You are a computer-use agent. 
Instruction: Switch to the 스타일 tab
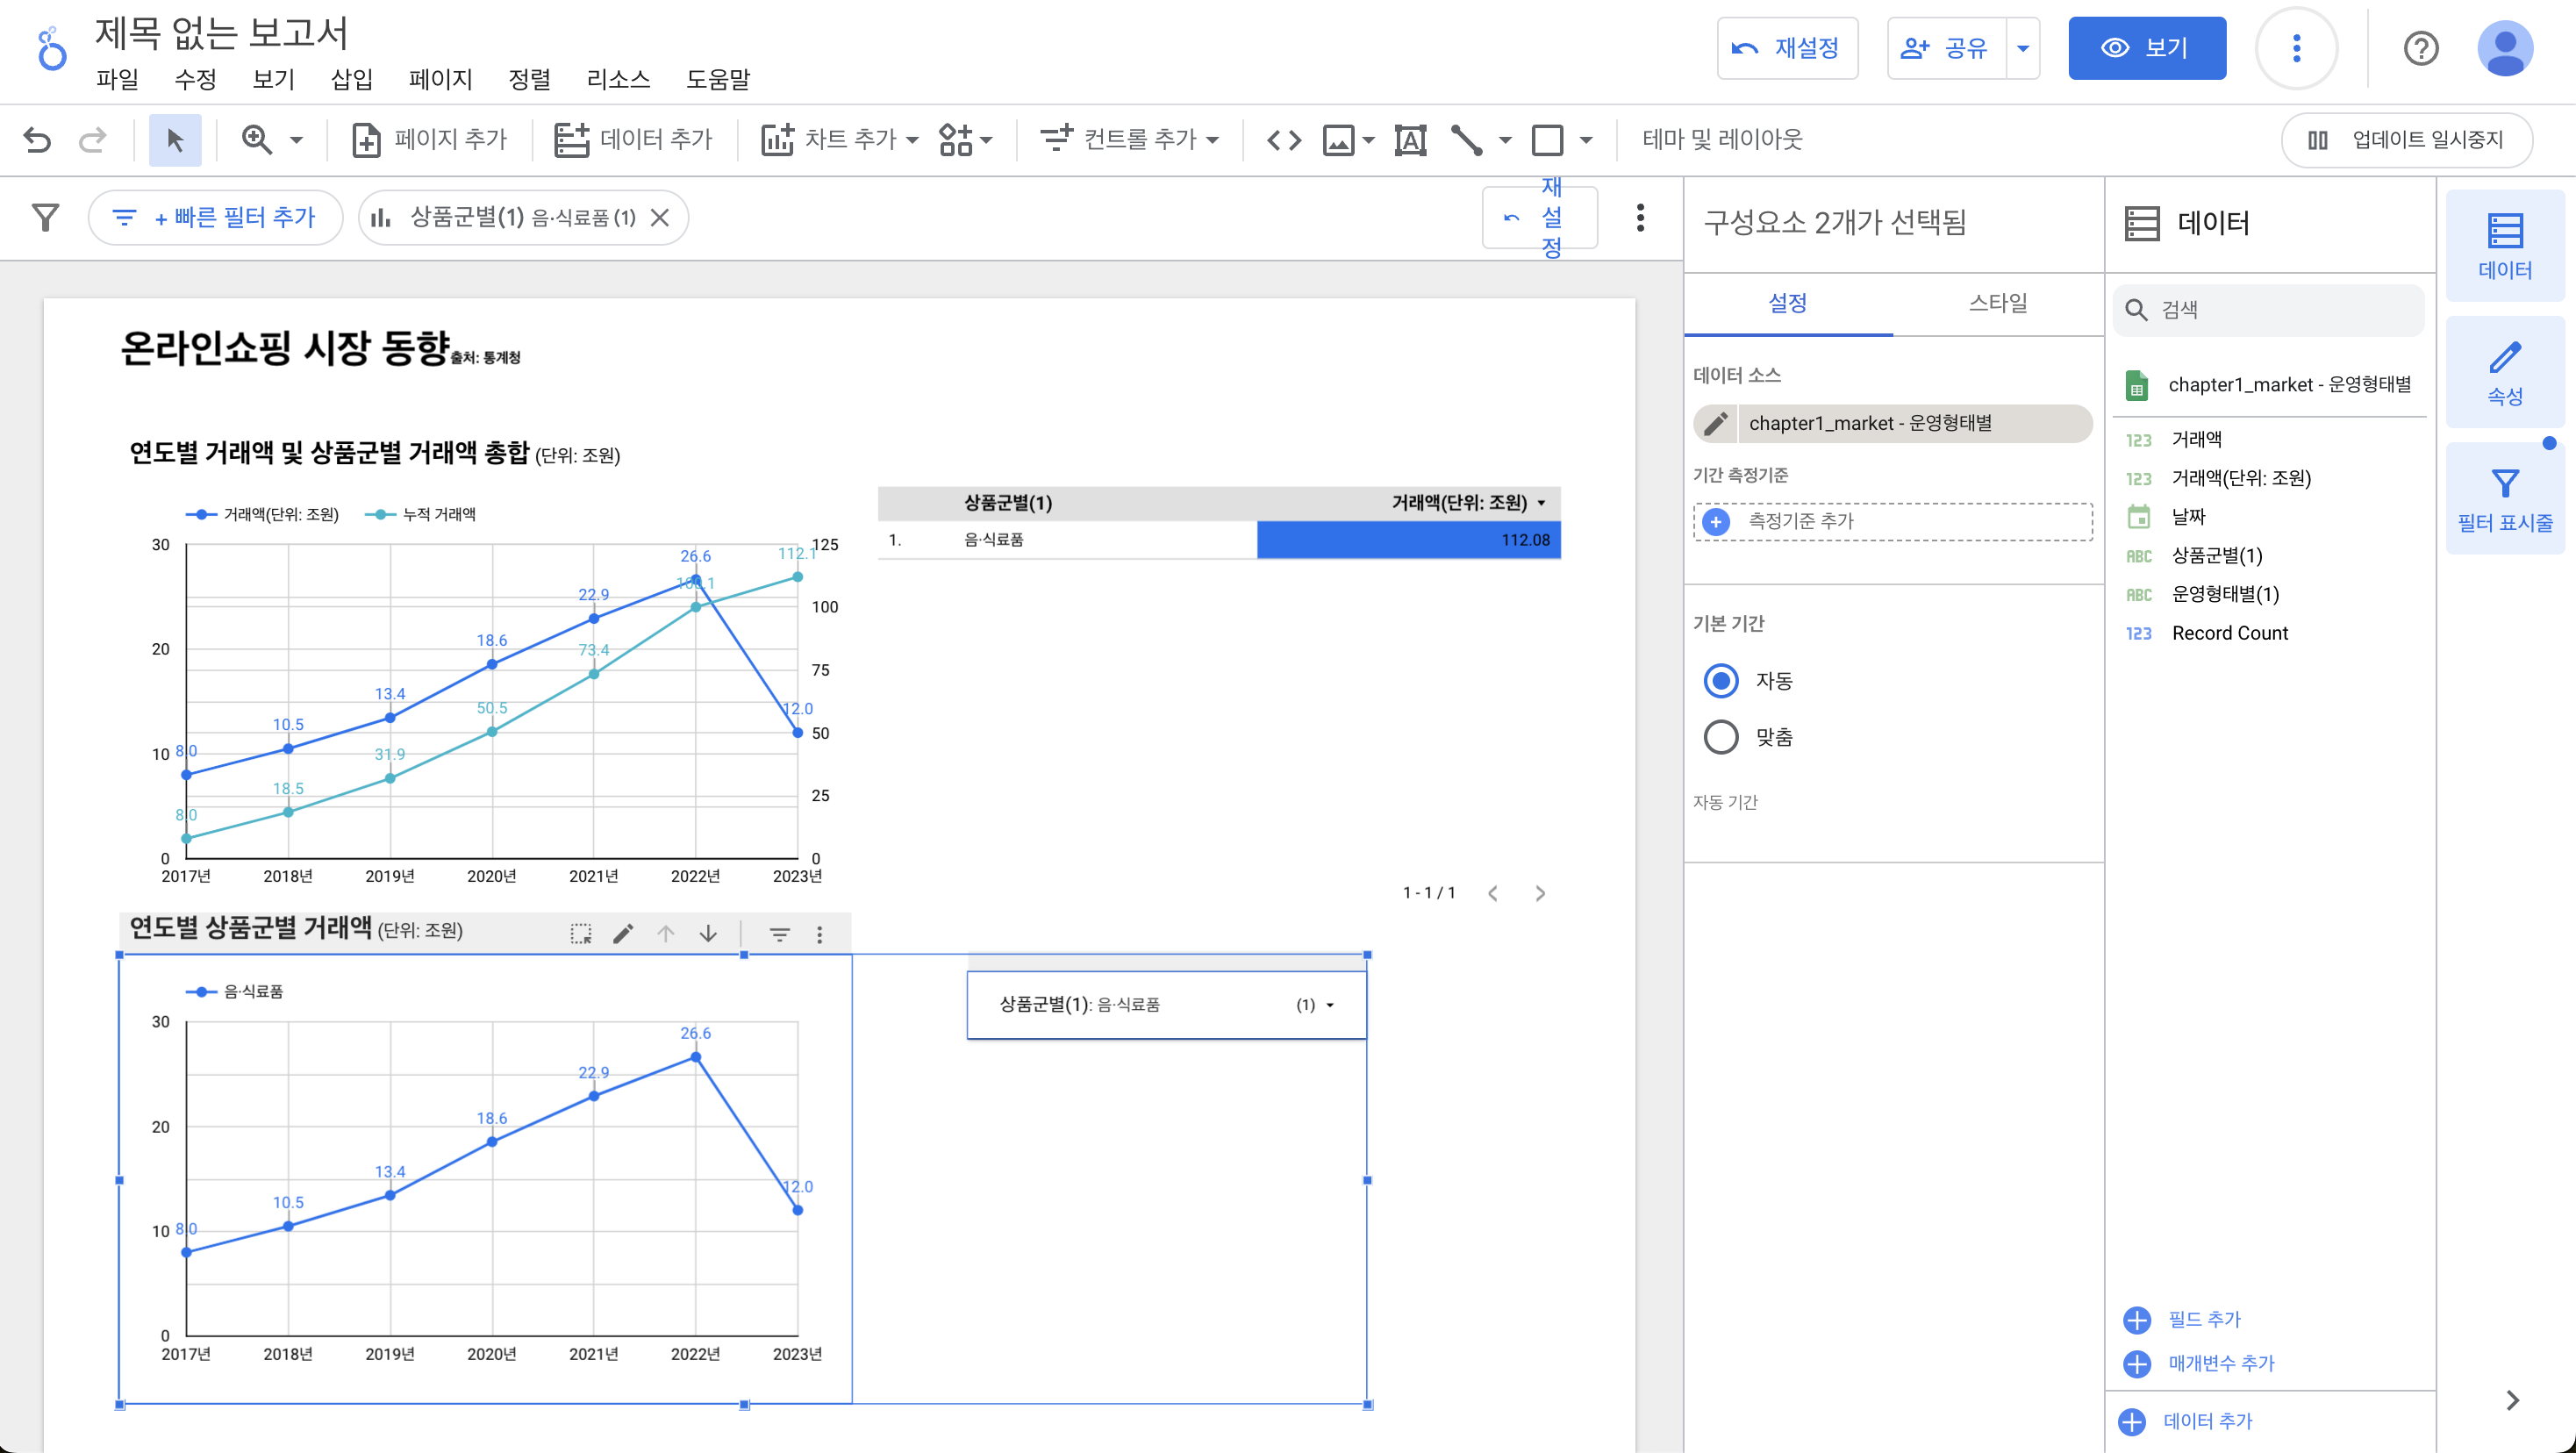(x=1997, y=302)
